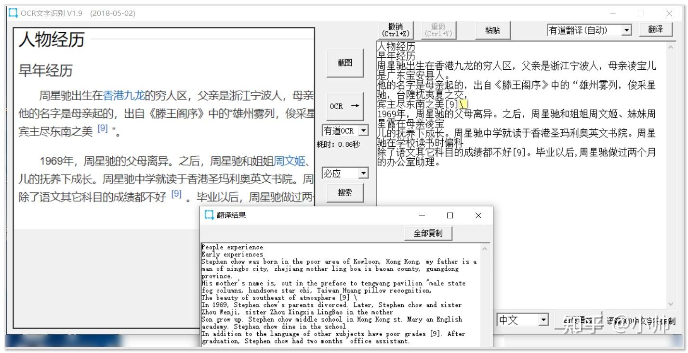Click the 翻译结果 window title icon
This screenshot has width=688, height=353.
pyautogui.click(x=209, y=215)
